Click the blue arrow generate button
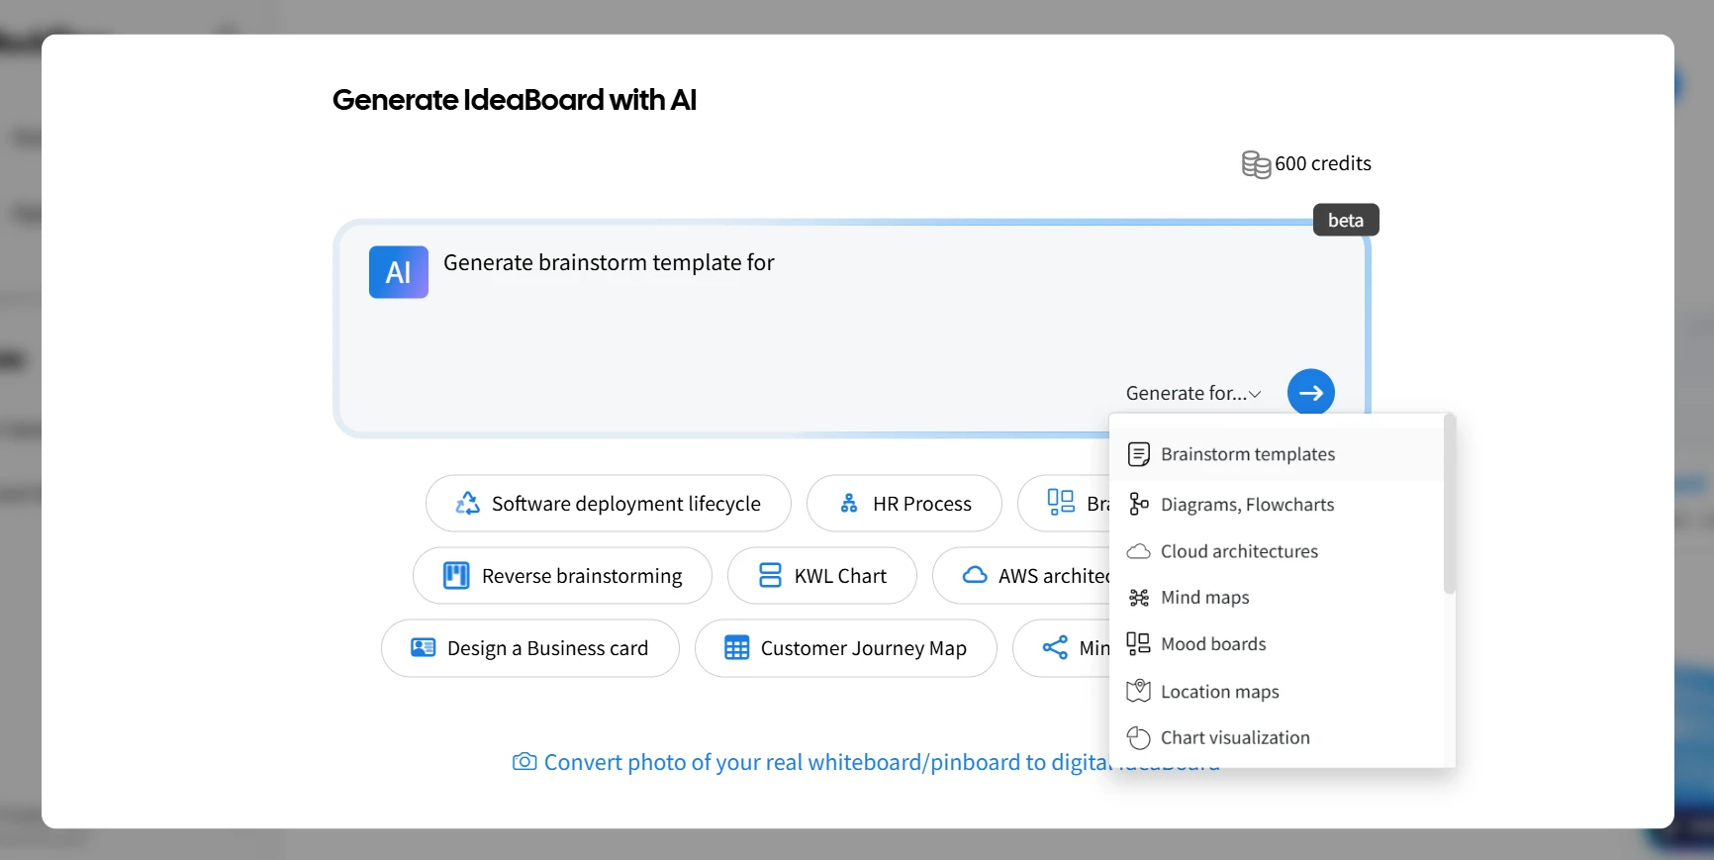Screen dimensions: 1714x860 coord(1310,391)
